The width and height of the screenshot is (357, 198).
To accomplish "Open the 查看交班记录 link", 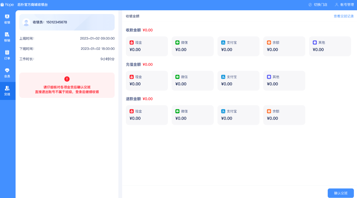I will pyautogui.click(x=344, y=16).
